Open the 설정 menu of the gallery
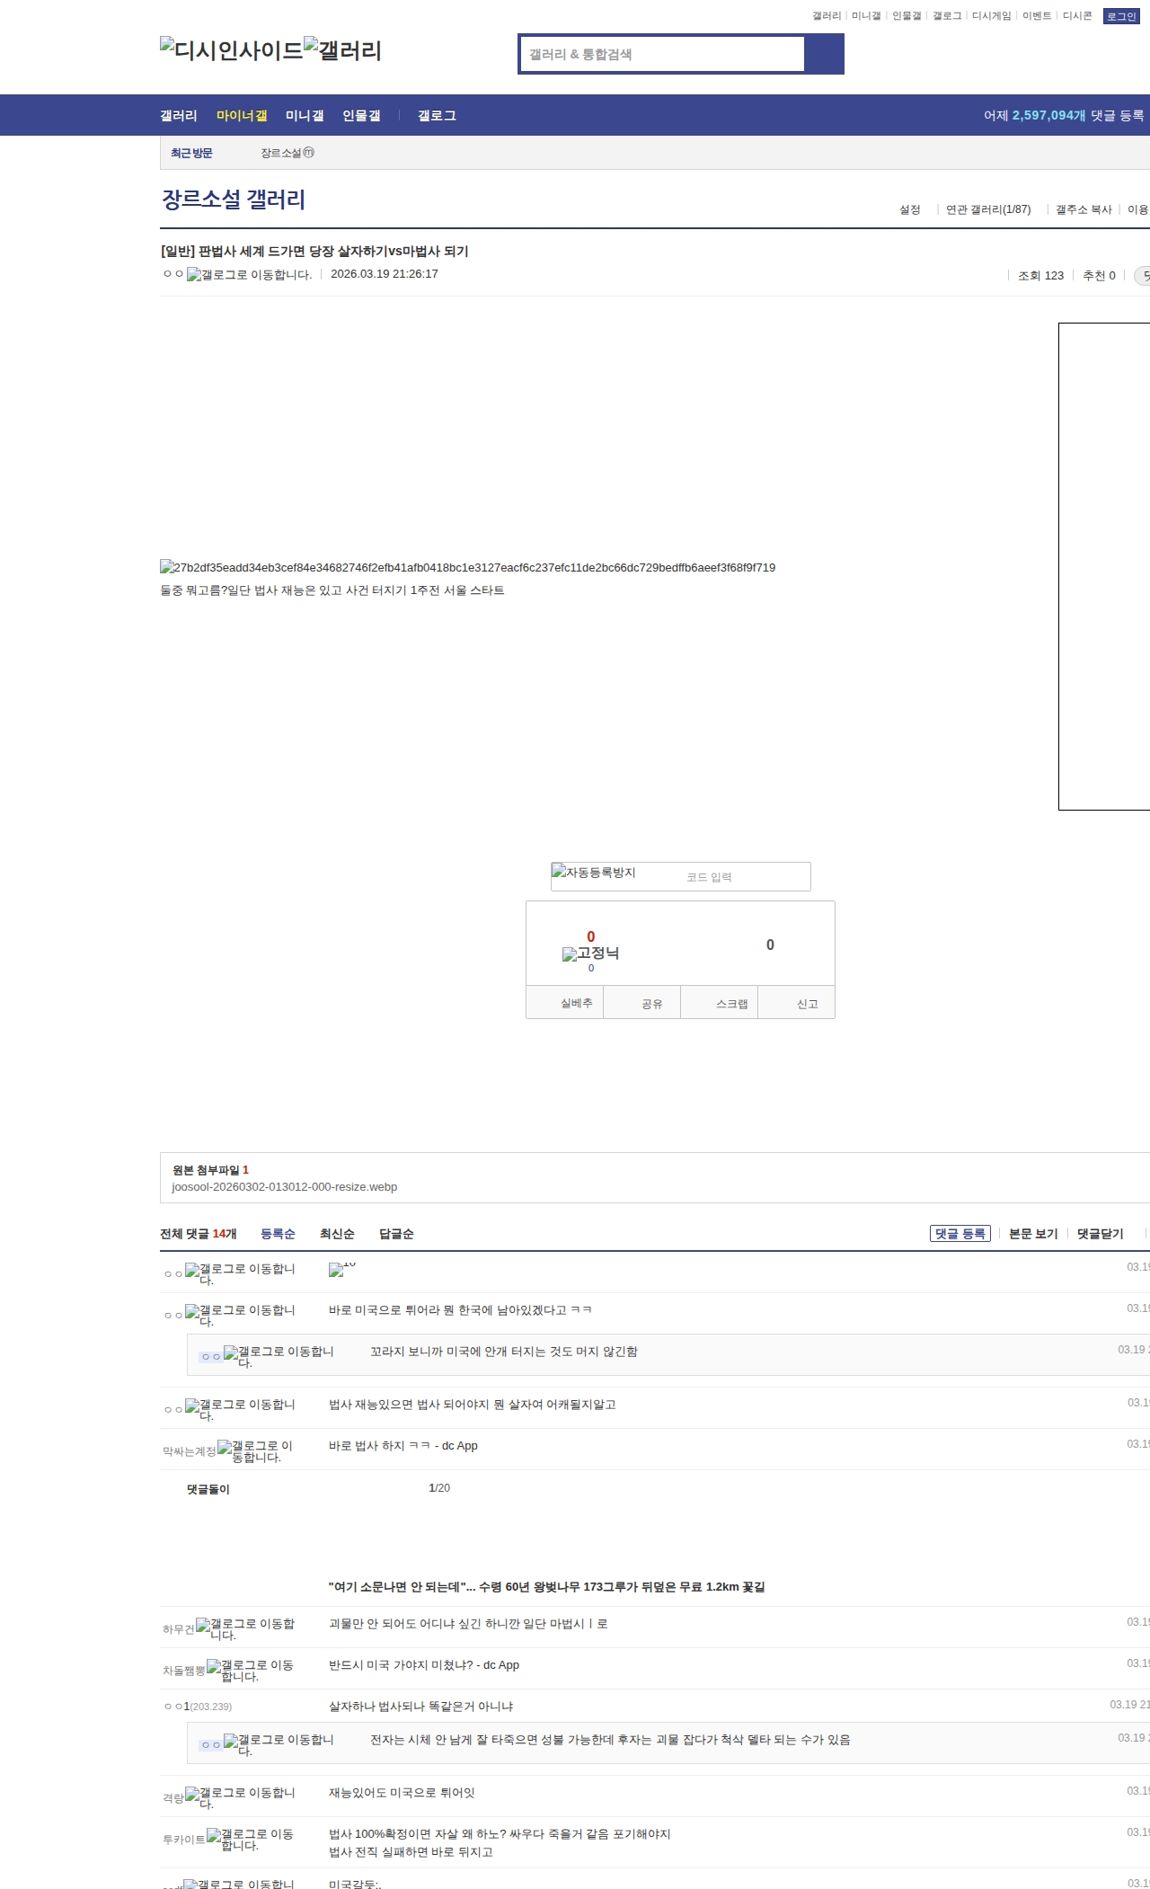The image size is (1150, 1889). point(909,209)
